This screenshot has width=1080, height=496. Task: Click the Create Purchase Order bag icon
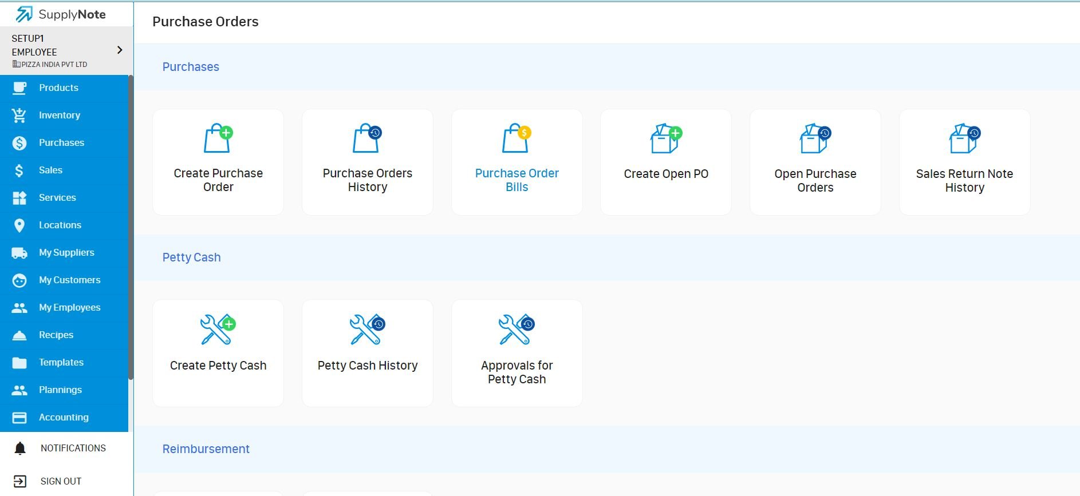(218, 138)
